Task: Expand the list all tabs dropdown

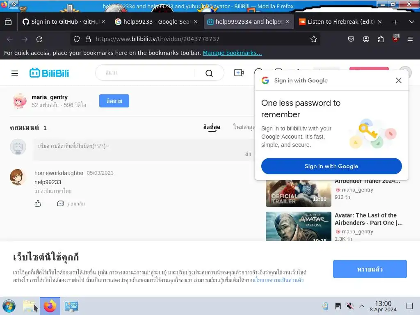Action: click(412, 22)
